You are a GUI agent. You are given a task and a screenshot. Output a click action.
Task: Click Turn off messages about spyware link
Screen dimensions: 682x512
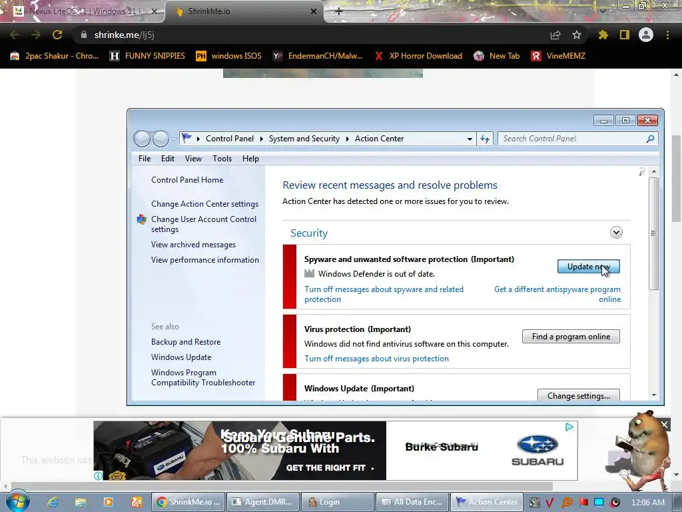tap(384, 294)
